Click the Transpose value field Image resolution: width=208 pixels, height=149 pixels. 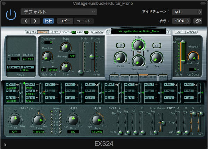pos(48,42)
